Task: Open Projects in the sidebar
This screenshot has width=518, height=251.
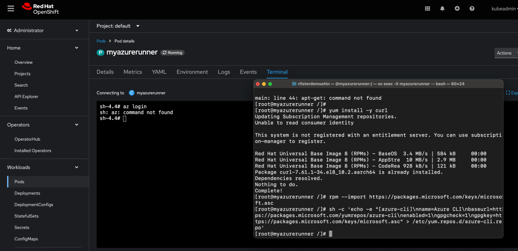Action: (22, 74)
